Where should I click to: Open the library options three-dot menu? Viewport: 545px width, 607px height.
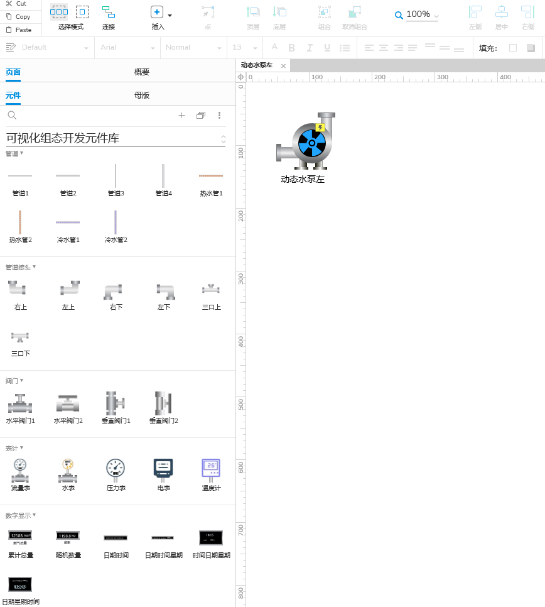[x=219, y=115]
